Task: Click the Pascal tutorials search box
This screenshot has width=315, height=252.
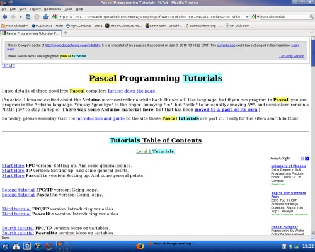Action: [285, 17]
